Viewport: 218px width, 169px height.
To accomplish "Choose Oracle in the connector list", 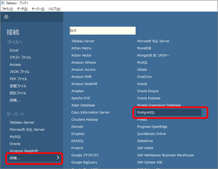I will pyautogui.click(x=142, y=84).
